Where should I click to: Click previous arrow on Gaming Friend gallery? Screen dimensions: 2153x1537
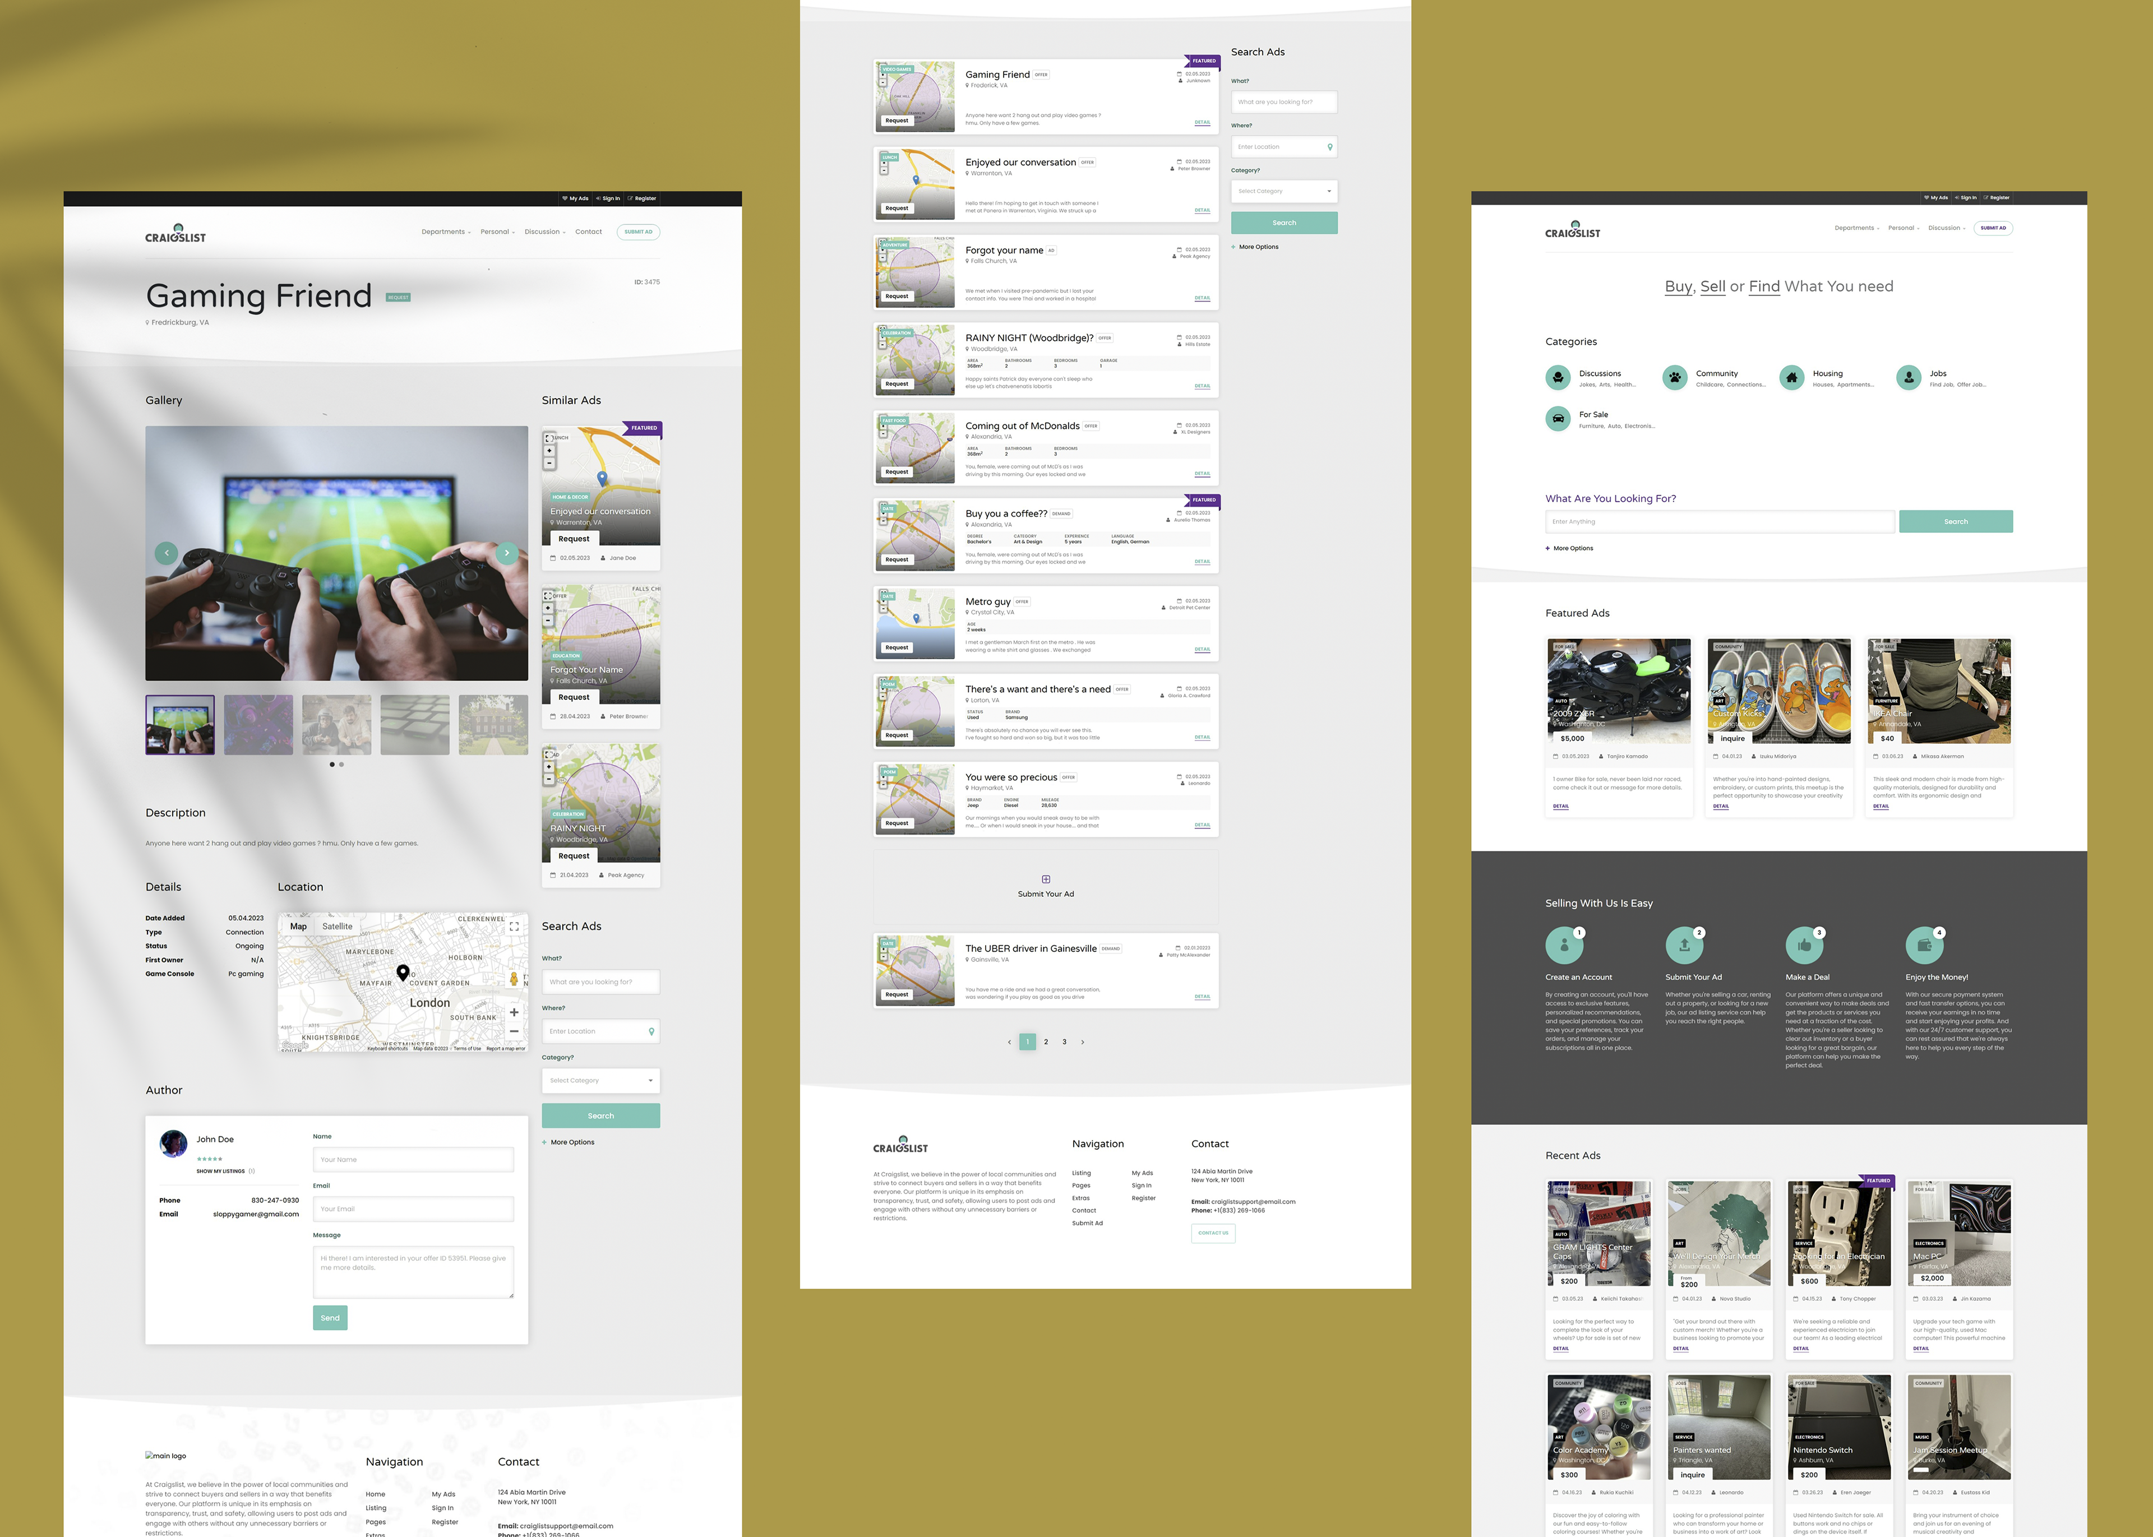167,553
